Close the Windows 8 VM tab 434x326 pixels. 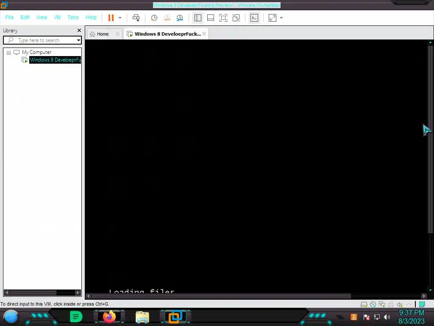(x=204, y=34)
